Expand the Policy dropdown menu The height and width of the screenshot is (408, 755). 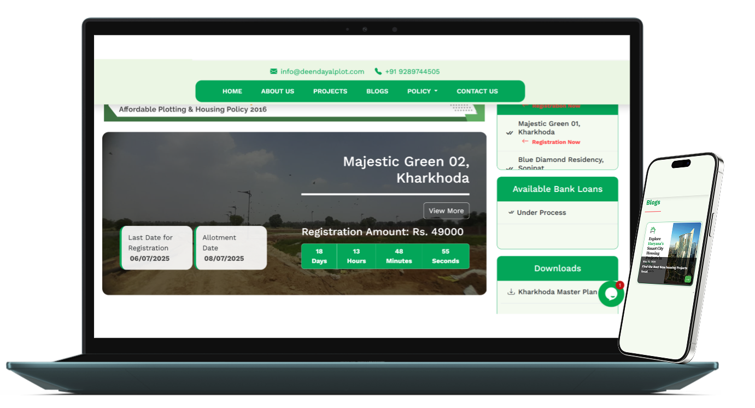coord(422,91)
